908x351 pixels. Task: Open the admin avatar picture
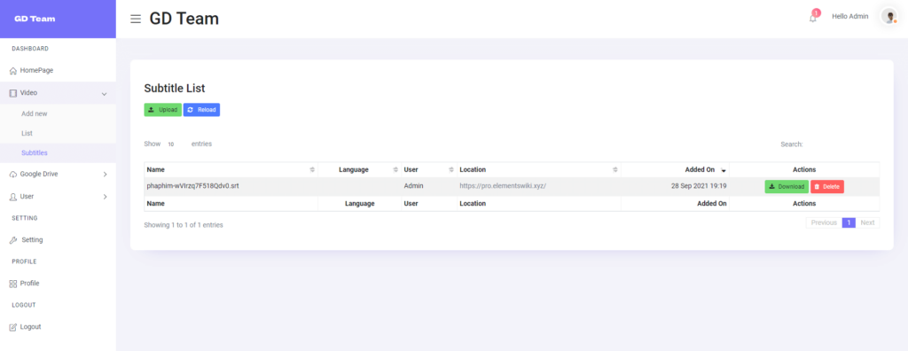888,16
